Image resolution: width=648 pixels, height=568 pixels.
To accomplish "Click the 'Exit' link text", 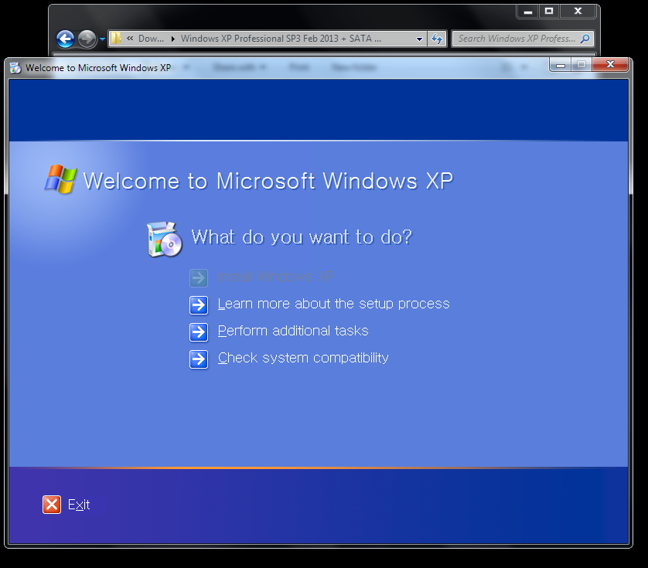I will point(79,505).
